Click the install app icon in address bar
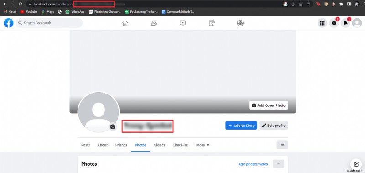The width and height of the screenshot is (365, 173). click(x=293, y=4)
